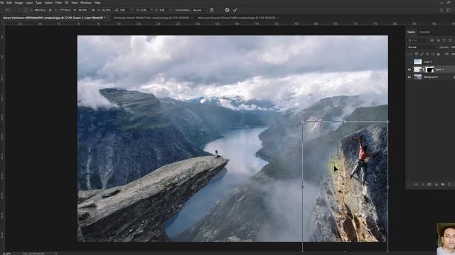Open the Select menu

48,3
